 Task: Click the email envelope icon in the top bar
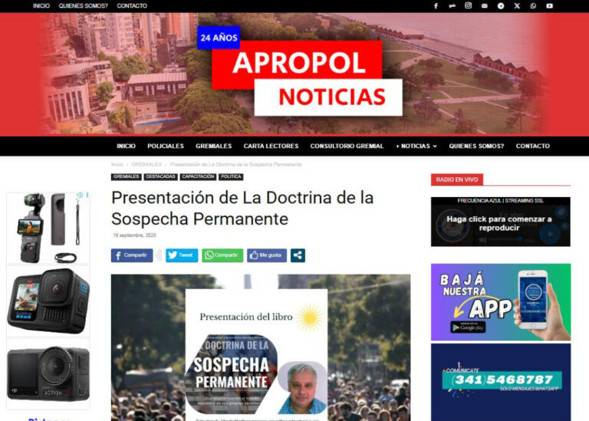click(x=485, y=6)
